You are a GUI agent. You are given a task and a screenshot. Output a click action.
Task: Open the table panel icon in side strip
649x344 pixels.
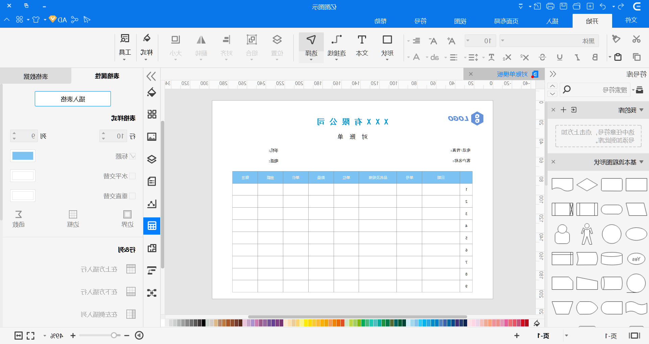[x=152, y=226]
